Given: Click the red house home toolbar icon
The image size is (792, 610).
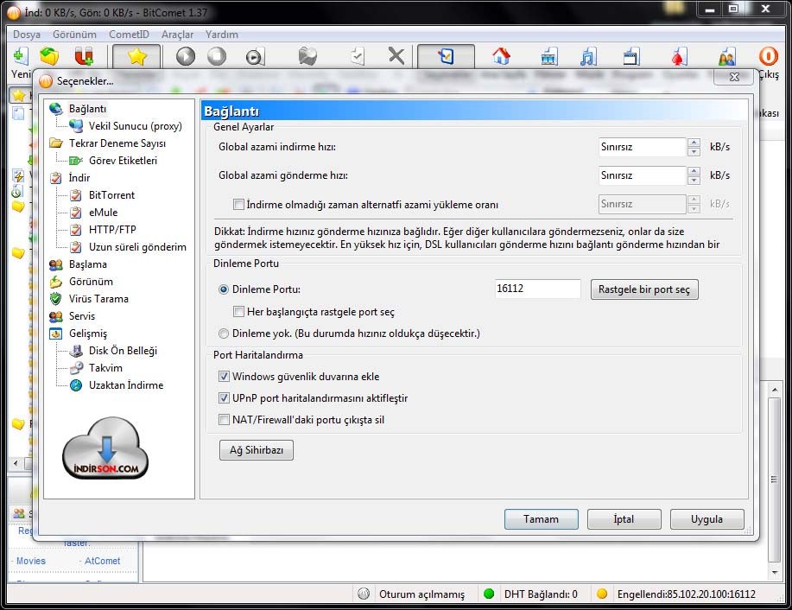Looking at the screenshot, I should (x=501, y=56).
